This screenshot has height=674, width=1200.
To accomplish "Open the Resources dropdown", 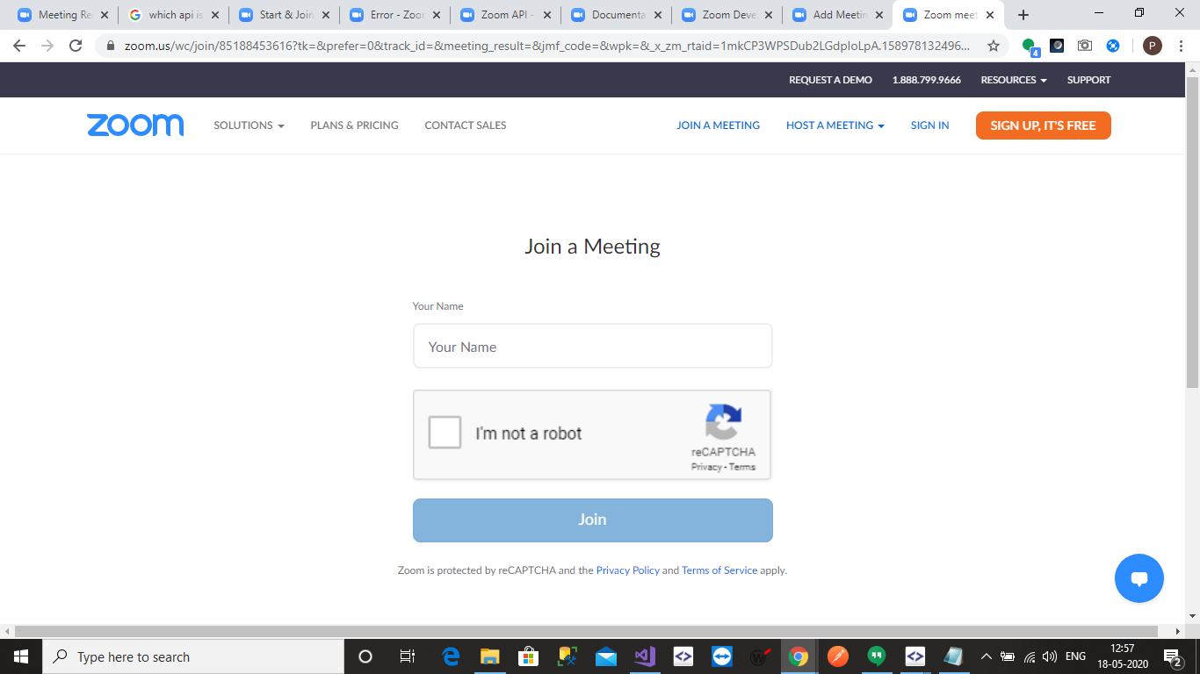I will point(1014,80).
